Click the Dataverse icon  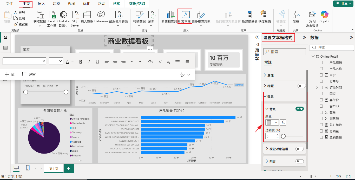(x=101, y=15)
